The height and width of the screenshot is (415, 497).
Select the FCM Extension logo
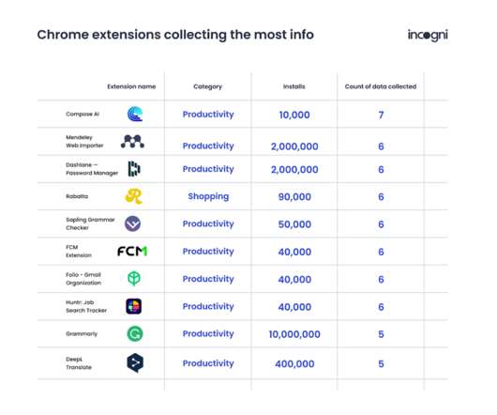(x=132, y=252)
